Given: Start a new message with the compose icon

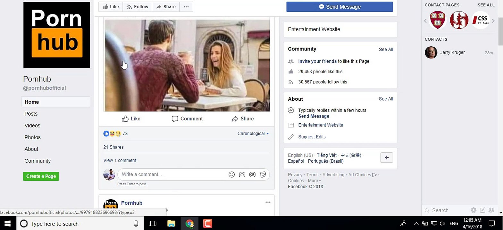Looking at the screenshot, I should [x=482, y=210].
